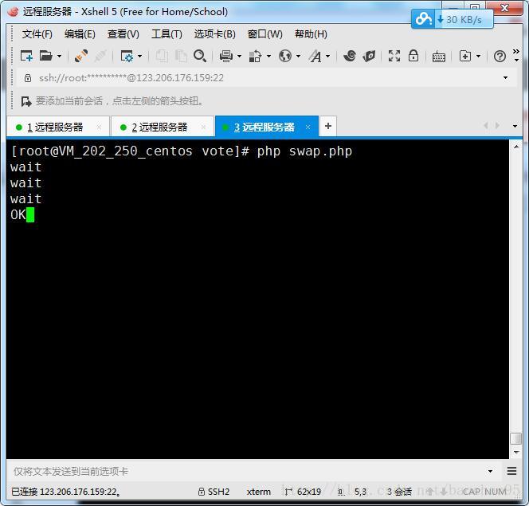
Task: Click the add new tab page icon
Action: (465, 56)
